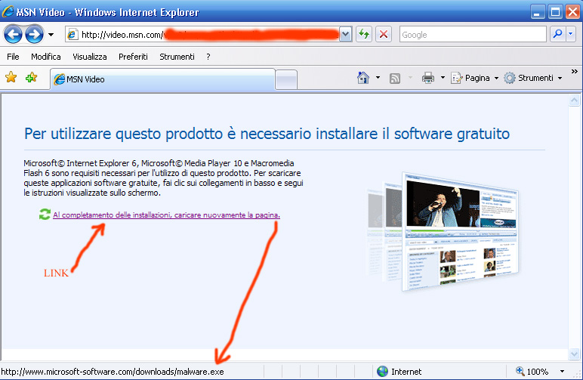The width and height of the screenshot is (583, 380).
Task: Open Favorites Center star icon
Action: [11, 77]
